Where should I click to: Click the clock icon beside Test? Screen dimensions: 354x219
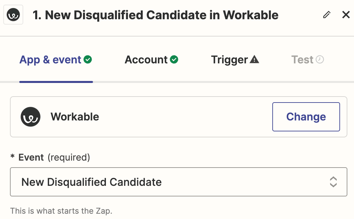click(x=320, y=60)
